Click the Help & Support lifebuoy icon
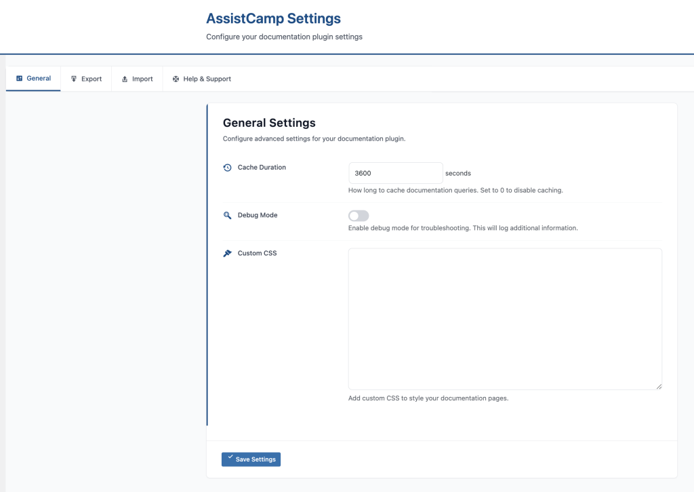This screenshot has width=694, height=492. pyautogui.click(x=176, y=79)
